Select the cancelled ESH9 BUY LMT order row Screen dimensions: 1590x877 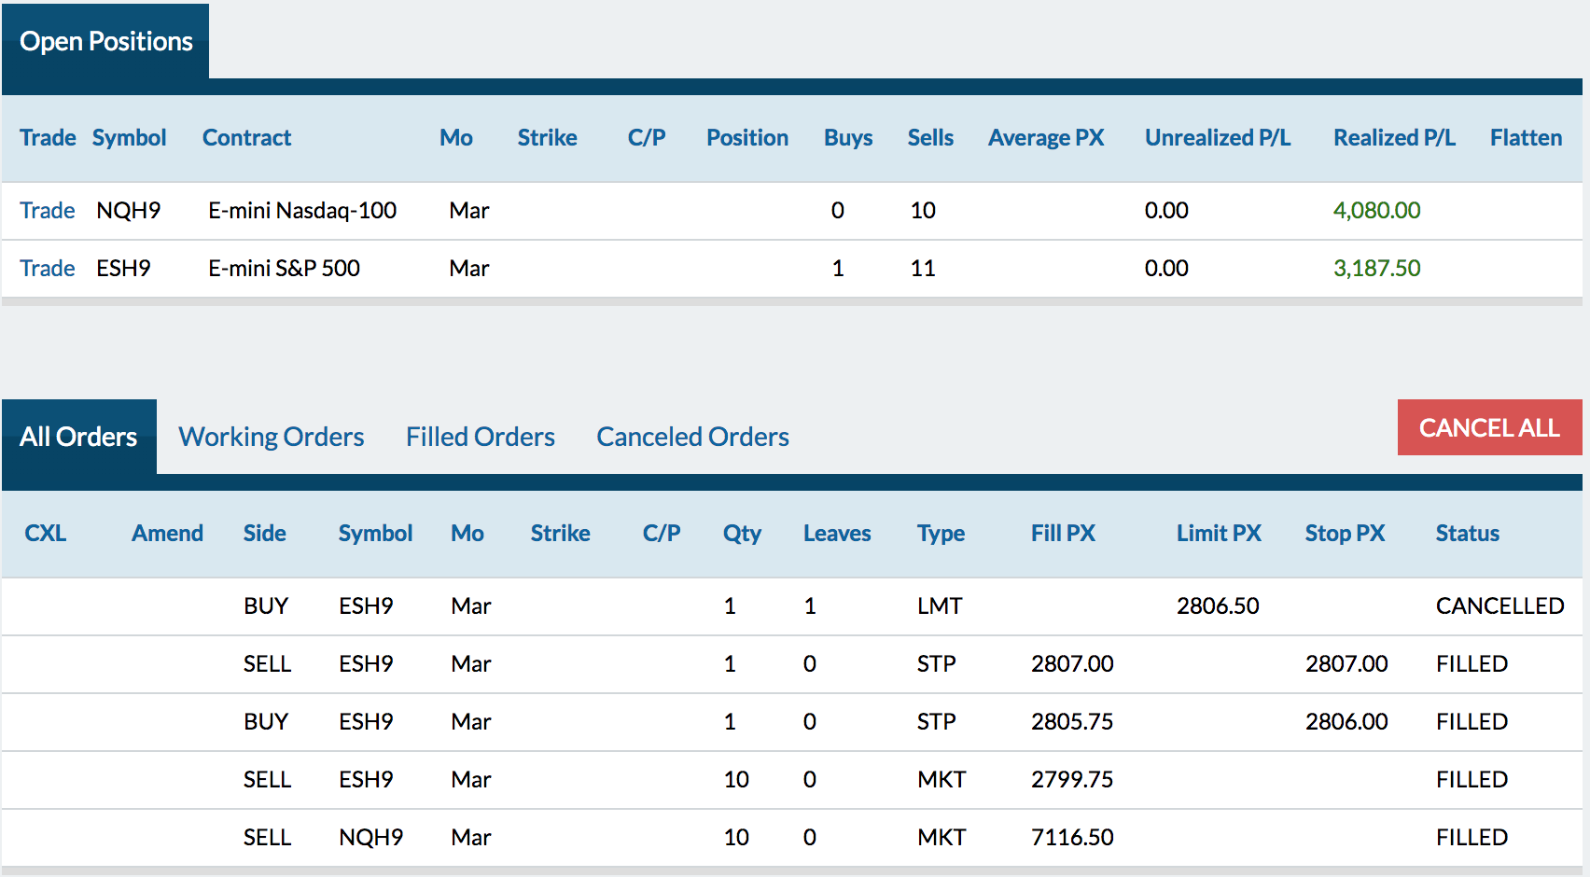pos(792,606)
